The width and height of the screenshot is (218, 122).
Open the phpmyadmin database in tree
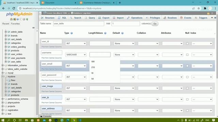tap(14, 103)
